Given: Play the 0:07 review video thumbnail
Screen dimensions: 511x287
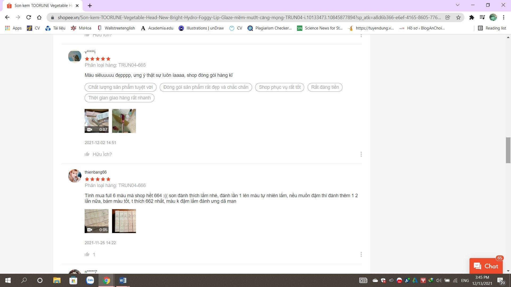Looking at the screenshot, I should tap(97, 121).
